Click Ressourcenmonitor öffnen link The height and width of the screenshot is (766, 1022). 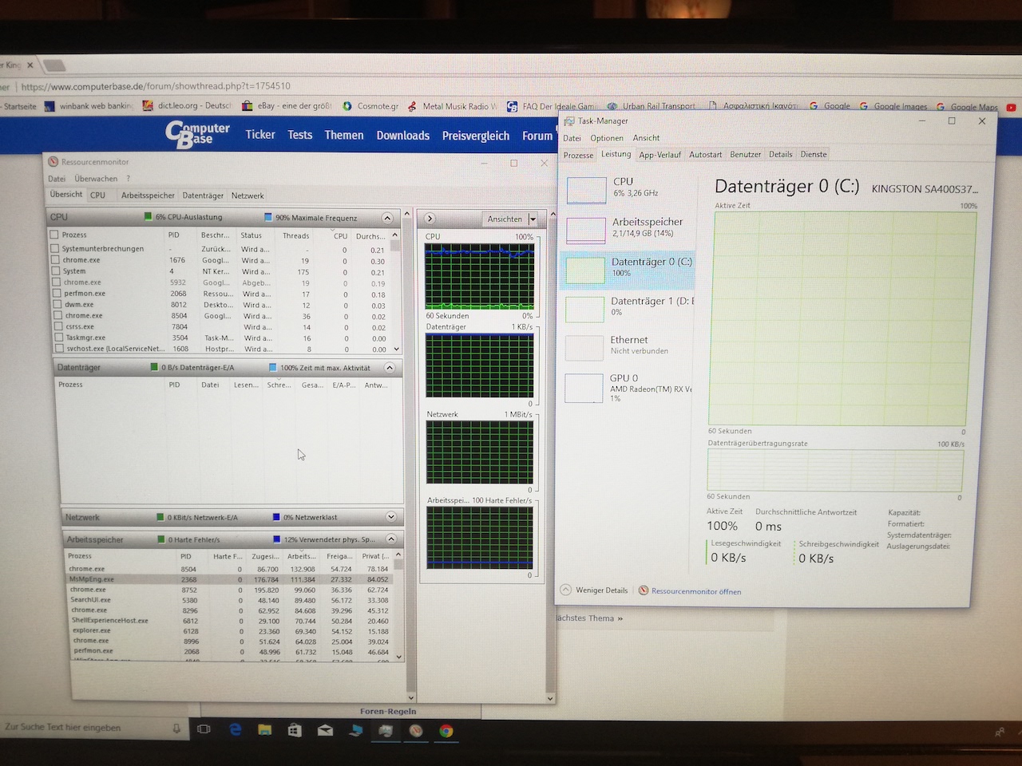pos(696,591)
